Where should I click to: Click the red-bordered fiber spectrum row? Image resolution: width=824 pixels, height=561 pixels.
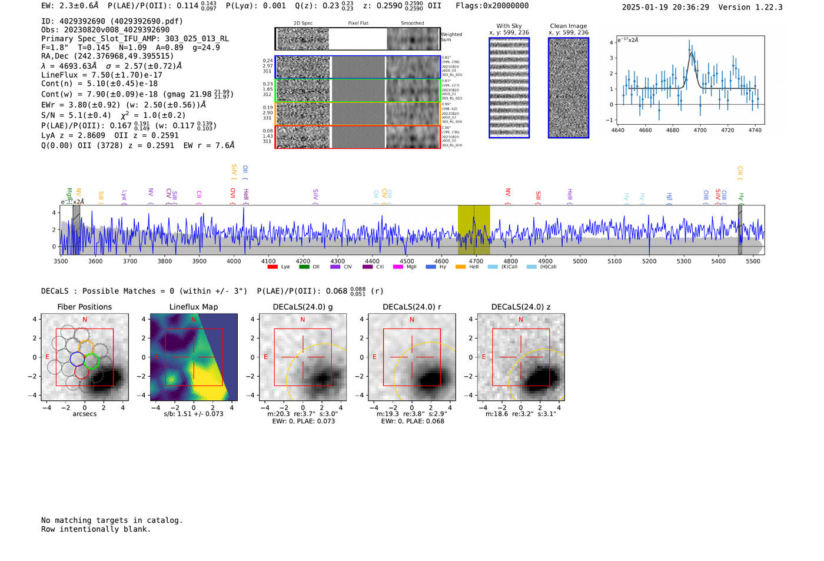(357, 137)
